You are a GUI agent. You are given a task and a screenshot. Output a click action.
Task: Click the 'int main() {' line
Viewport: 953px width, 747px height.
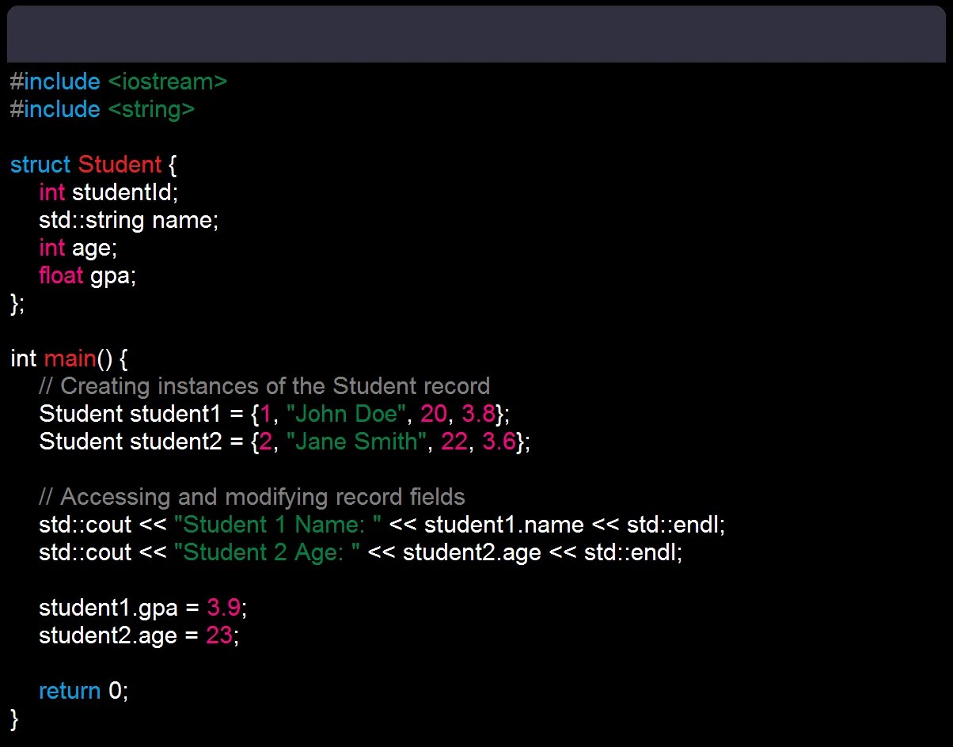pyautogui.click(x=69, y=358)
